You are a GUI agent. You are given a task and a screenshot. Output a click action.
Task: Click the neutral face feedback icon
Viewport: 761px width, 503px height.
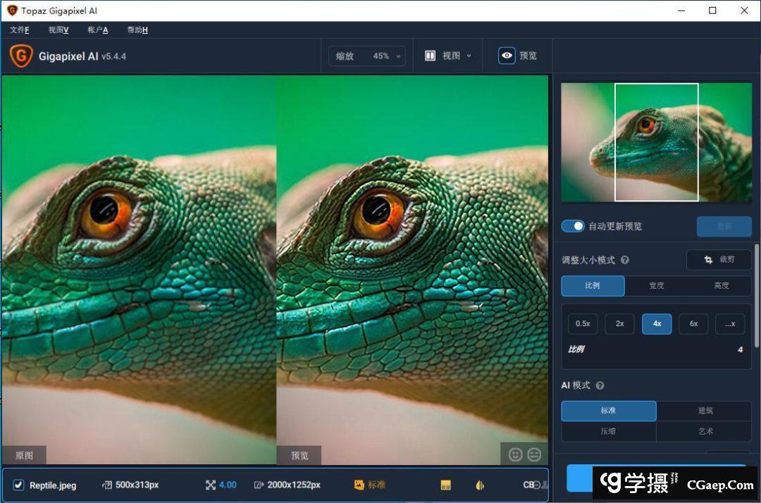tap(535, 454)
